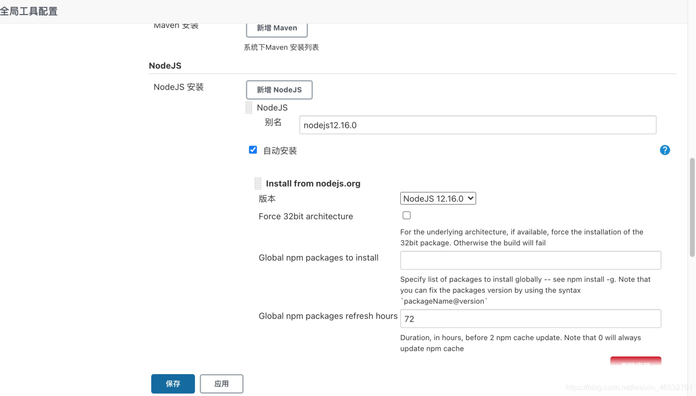Click the NodeJS section heading
This screenshot has width=696, height=396.
coord(165,66)
